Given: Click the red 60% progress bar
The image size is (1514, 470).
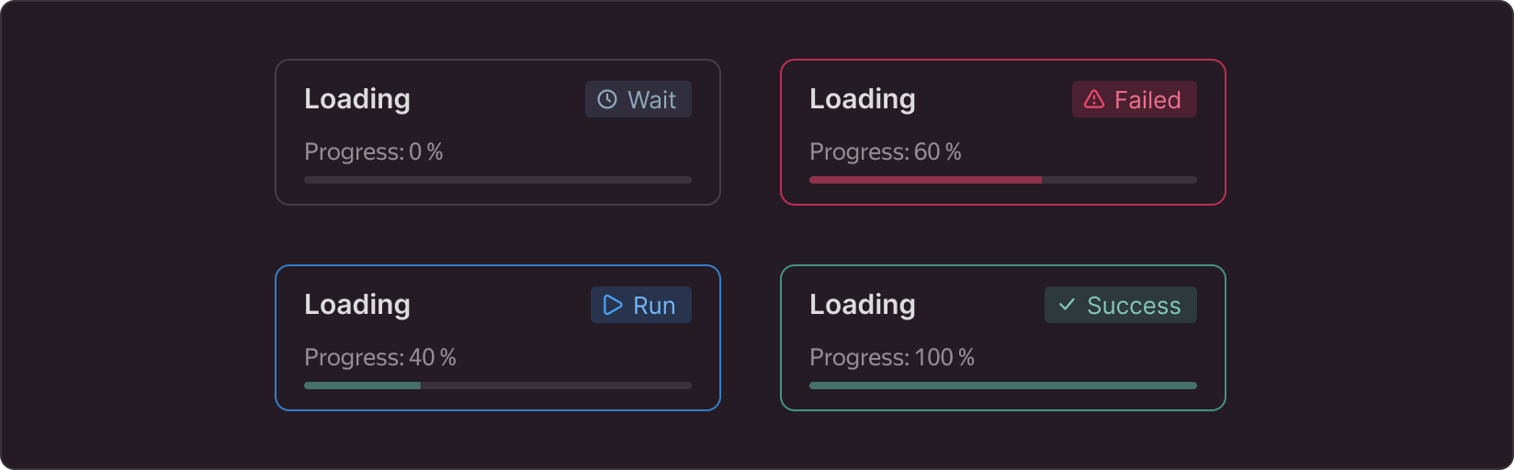Looking at the screenshot, I should [1003, 180].
